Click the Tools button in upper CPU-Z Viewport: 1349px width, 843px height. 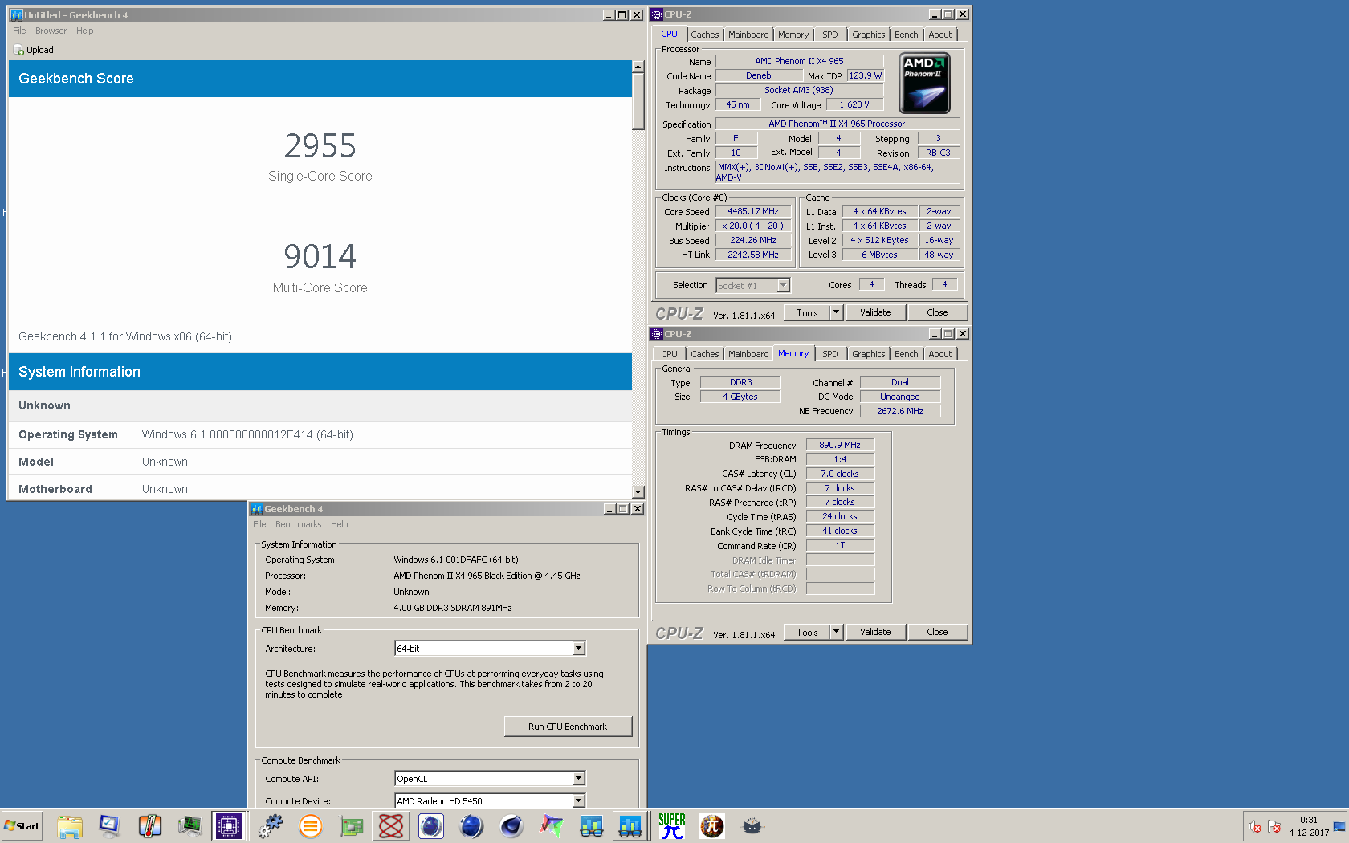coord(808,313)
